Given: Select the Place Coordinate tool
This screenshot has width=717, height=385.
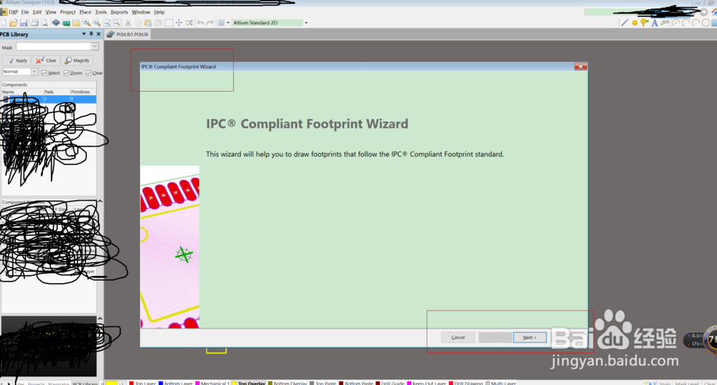Looking at the screenshot, I should [665, 23].
